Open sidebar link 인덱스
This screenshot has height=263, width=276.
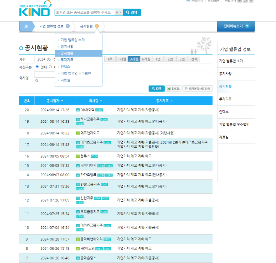pyautogui.click(x=224, y=112)
